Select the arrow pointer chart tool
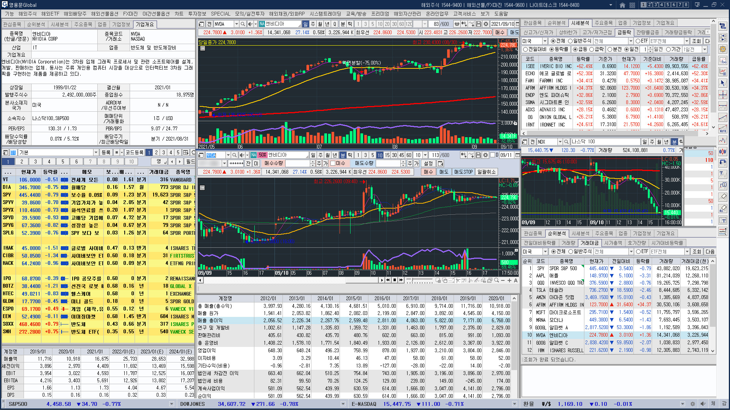Image resolution: width=730 pixels, height=410 pixels. pos(723,83)
